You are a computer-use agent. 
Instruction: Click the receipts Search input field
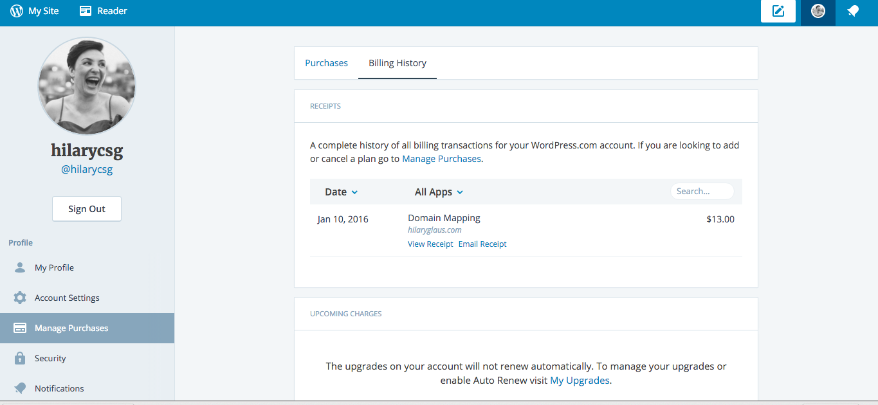click(x=702, y=191)
